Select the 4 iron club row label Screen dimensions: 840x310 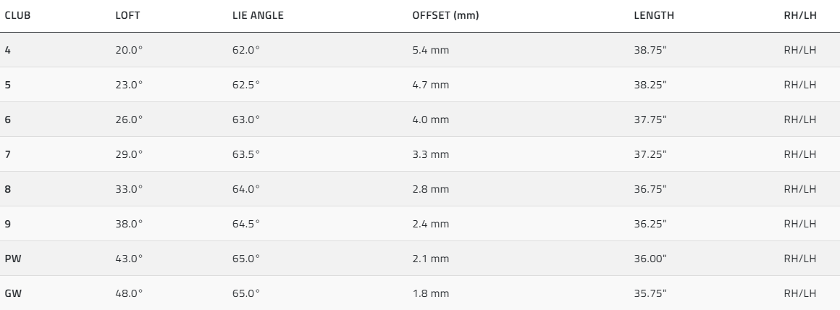(8, 50)
